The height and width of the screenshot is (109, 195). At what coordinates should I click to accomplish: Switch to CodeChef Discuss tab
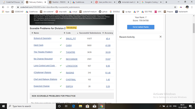coord(13,2)
